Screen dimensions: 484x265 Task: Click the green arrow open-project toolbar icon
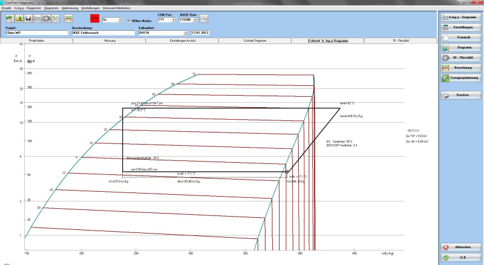[x=10, y=19]
